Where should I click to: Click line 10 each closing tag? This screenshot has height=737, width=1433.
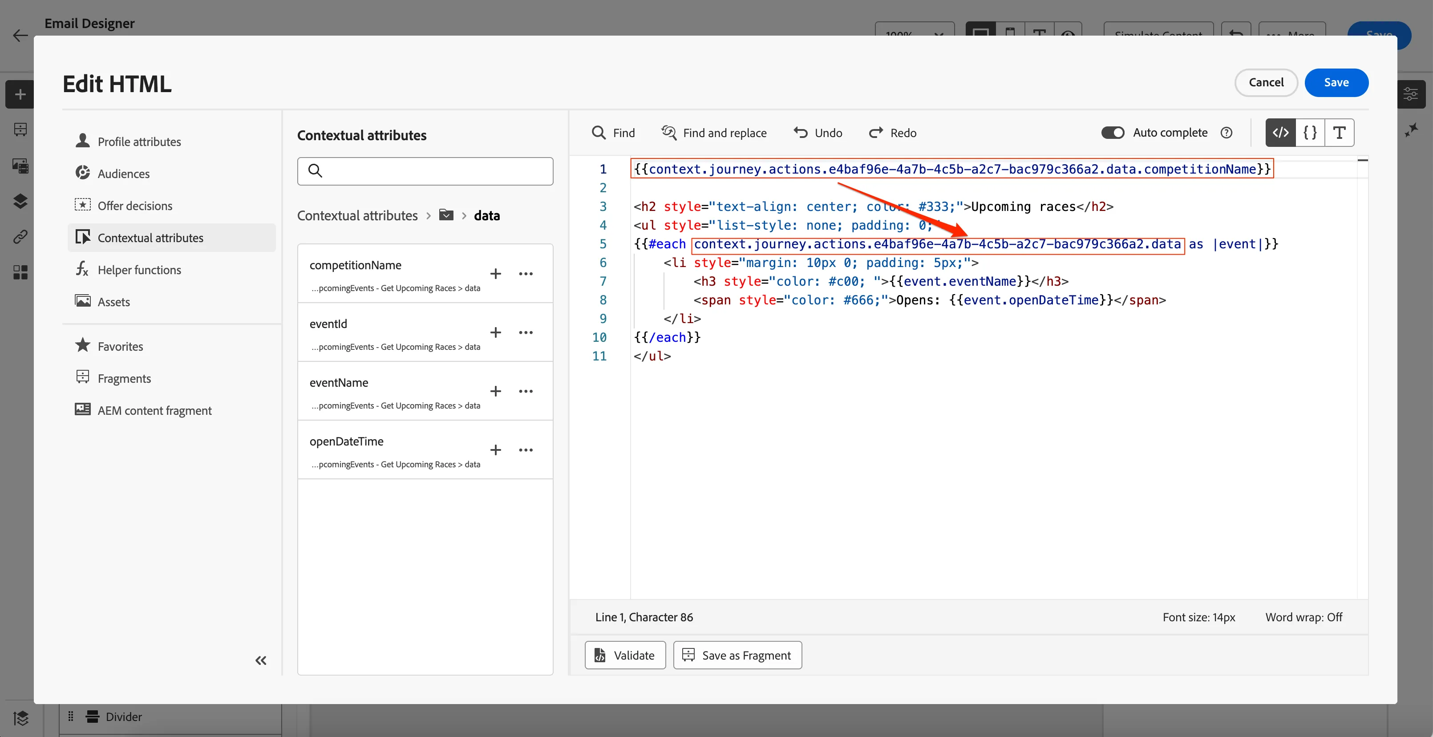tap(667, 337)
